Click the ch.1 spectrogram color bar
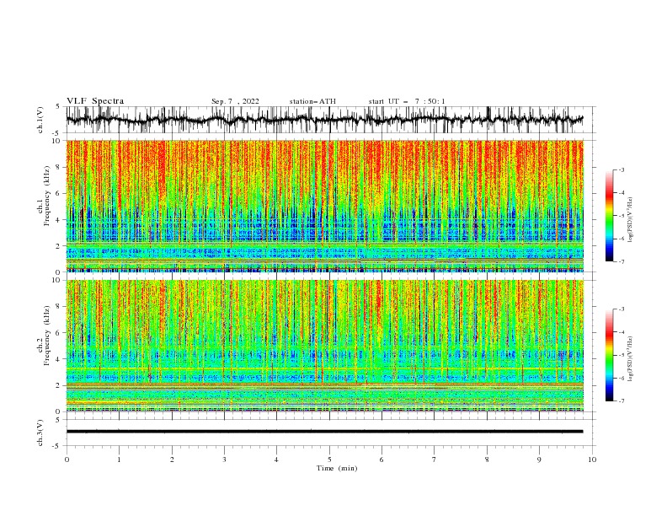Viewport: 667px width, 516px height. coord(610,216)
